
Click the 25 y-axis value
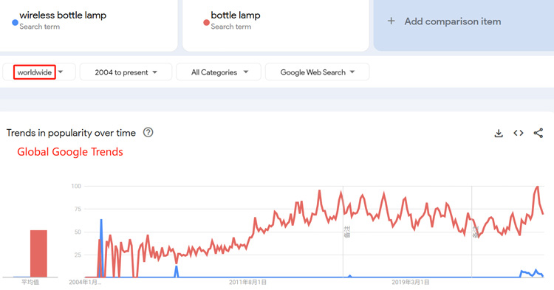pos(78,255)
